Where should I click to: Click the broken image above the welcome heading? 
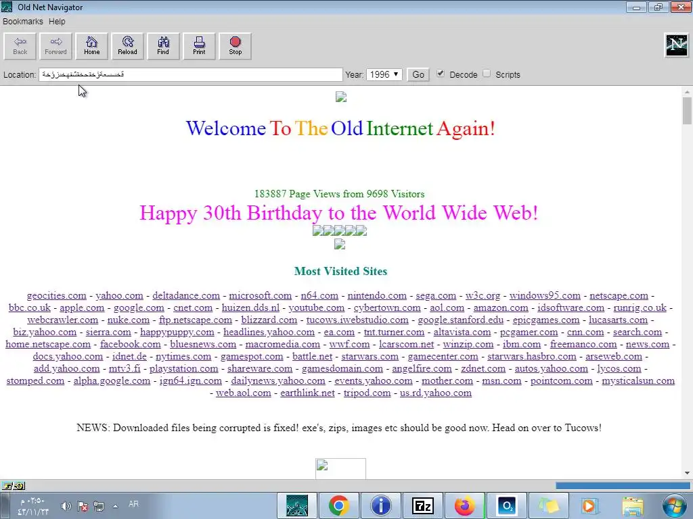pyautogui.click(x=341, y=97)
